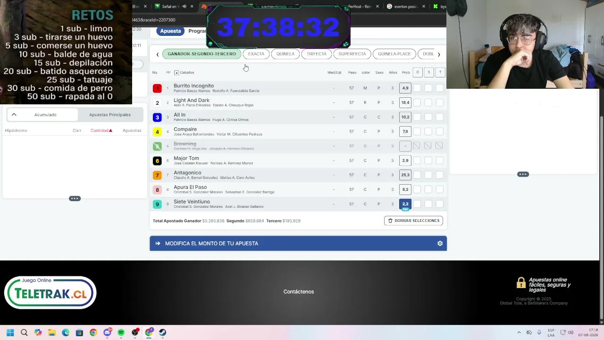Screen dimensions: 604x340
Task: Click odds 25,3 for Antagonico
Action: (405, 175)
